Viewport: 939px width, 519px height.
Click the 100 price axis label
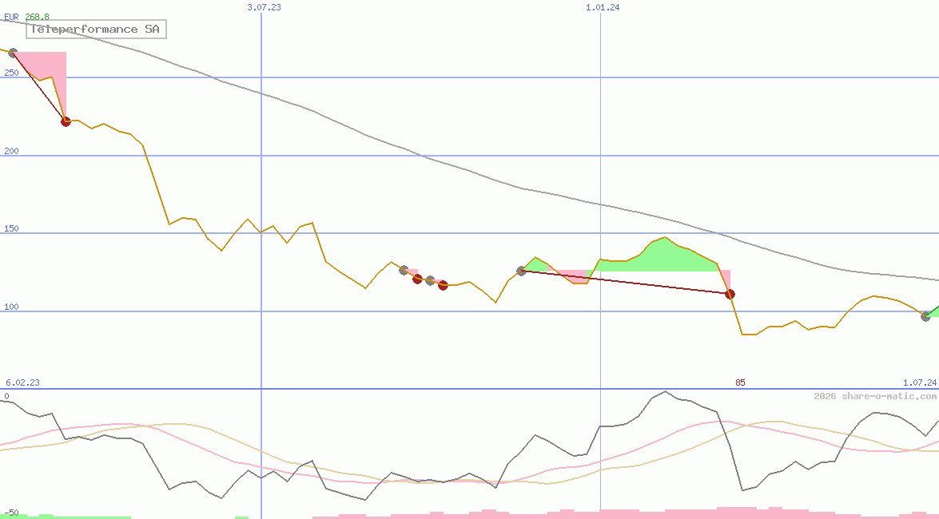coord(11,307)
